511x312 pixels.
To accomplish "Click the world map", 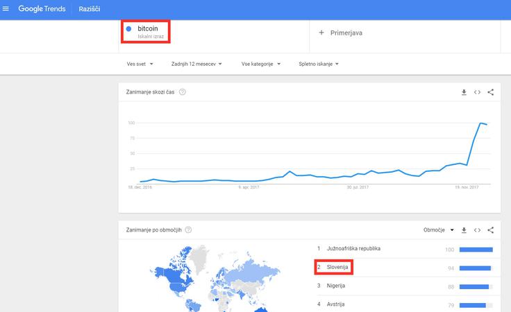I will (x=215, y=279).
